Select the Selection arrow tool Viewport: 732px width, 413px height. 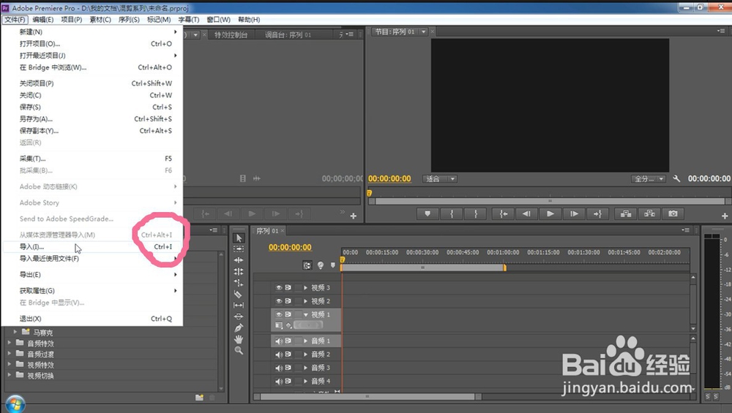[x=239, y=238]
